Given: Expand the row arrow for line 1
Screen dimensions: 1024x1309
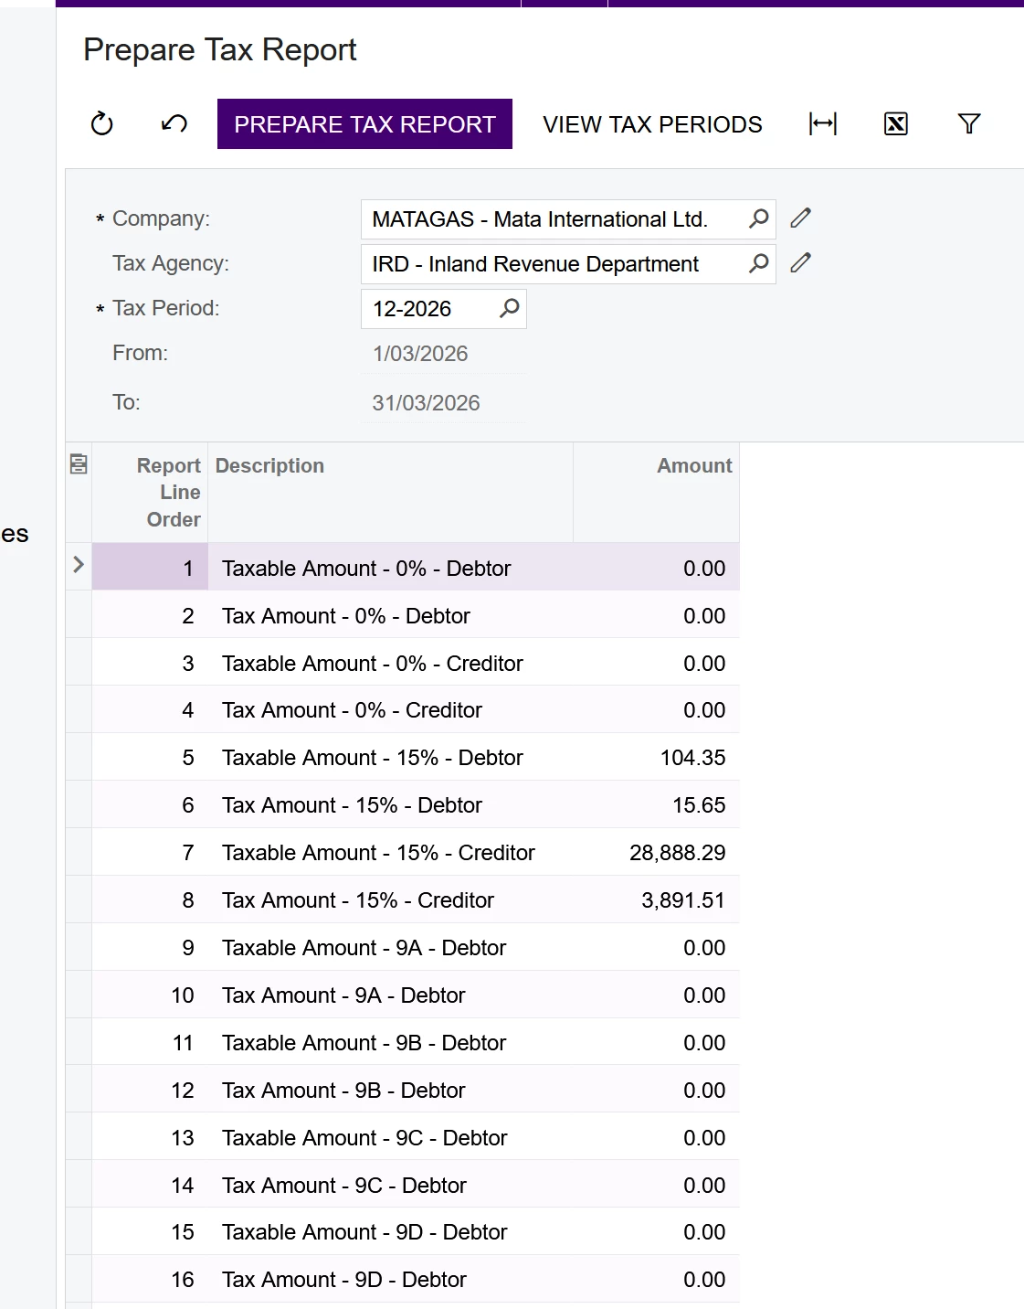Looking at the screenshot, I should 79,565.
